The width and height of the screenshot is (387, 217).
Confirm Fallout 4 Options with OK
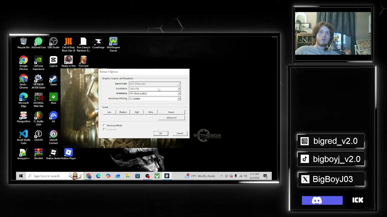[161, 134]
